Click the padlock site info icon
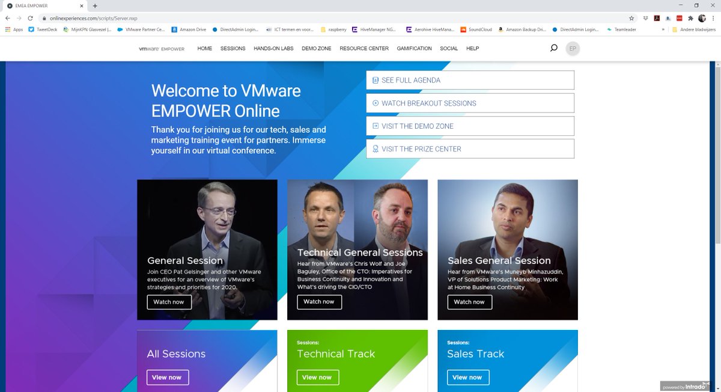 (x=44, y=18)
